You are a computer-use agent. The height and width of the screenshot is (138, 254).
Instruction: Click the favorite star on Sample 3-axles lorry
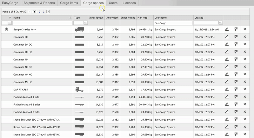[x=6, y=29]
